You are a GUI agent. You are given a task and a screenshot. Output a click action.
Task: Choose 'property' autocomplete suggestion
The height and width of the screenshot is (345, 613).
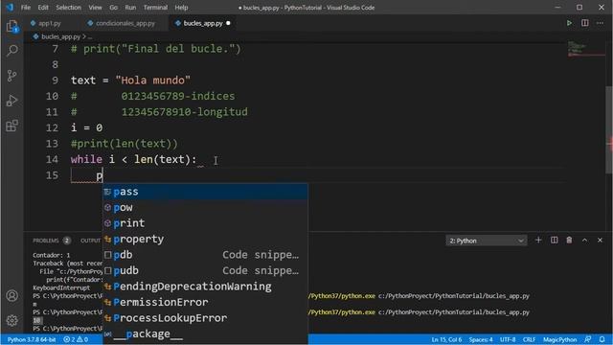tap(205, 239)
